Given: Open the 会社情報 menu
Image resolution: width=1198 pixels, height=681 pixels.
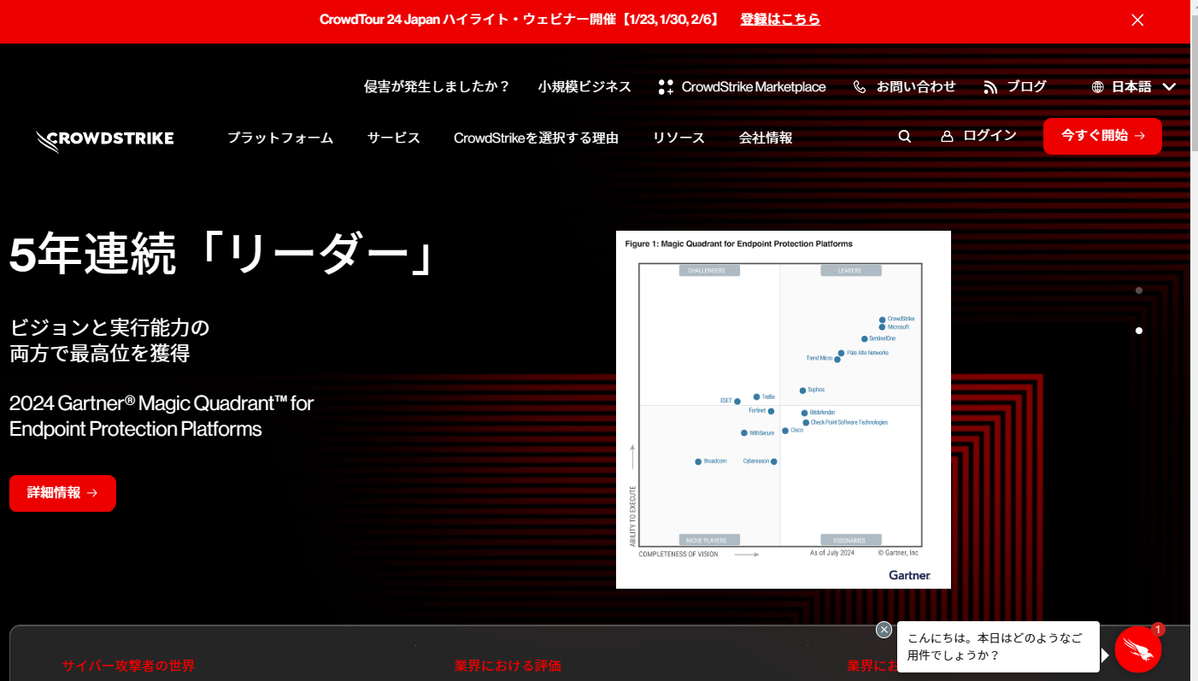Looking at the screenshot, I should coord(766,138).
